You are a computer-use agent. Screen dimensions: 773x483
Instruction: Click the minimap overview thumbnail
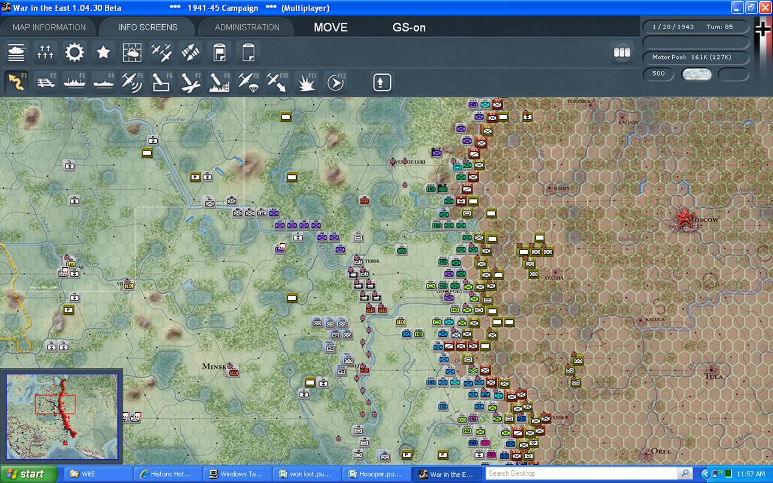tap(62, 417)
